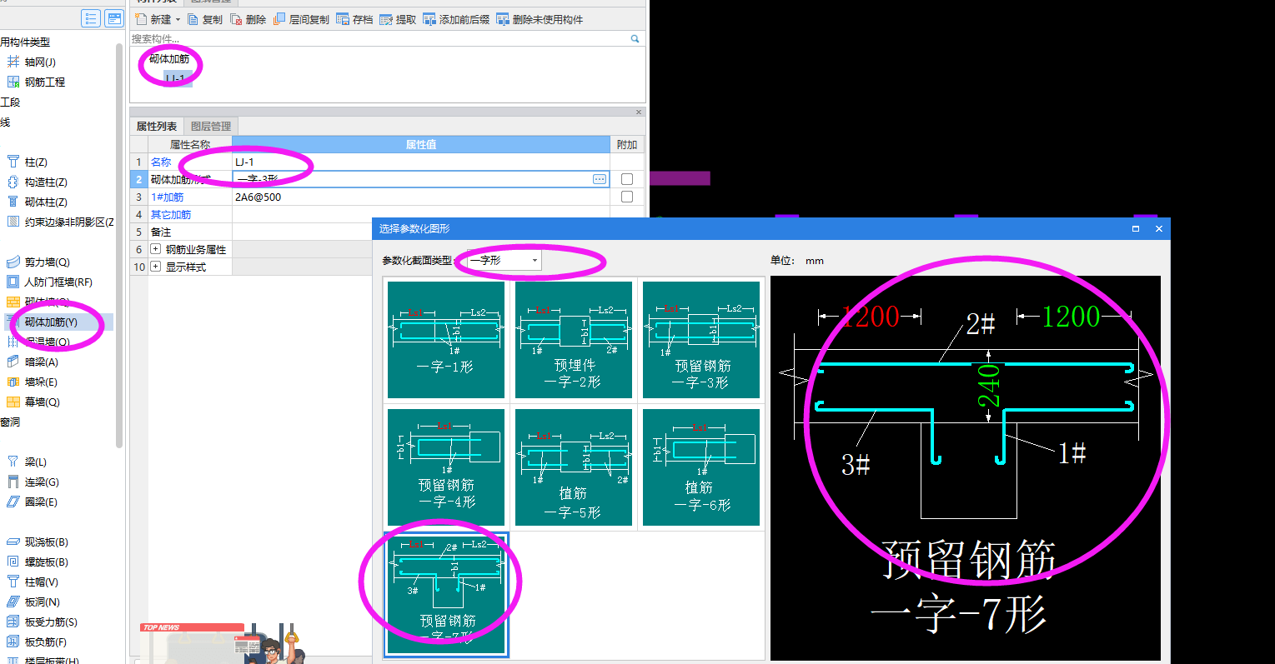Select 剪力墙(Q) shear wall
The width and height of the screenshot is (1275, 664).
(x=38, y=262)
